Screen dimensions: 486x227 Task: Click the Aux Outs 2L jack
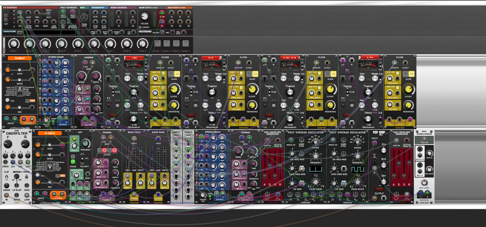coord(171,13)
